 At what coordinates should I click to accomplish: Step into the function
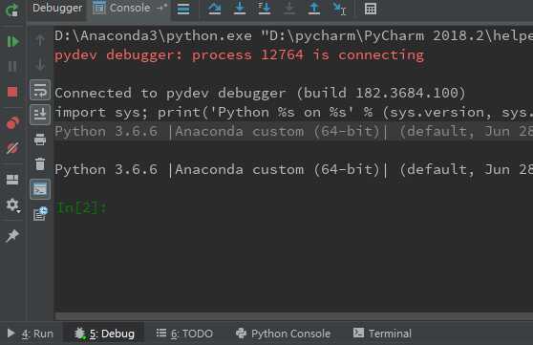click(x=240, y=9)
